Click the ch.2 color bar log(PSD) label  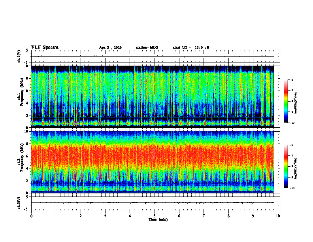click(x=296, y=168)
